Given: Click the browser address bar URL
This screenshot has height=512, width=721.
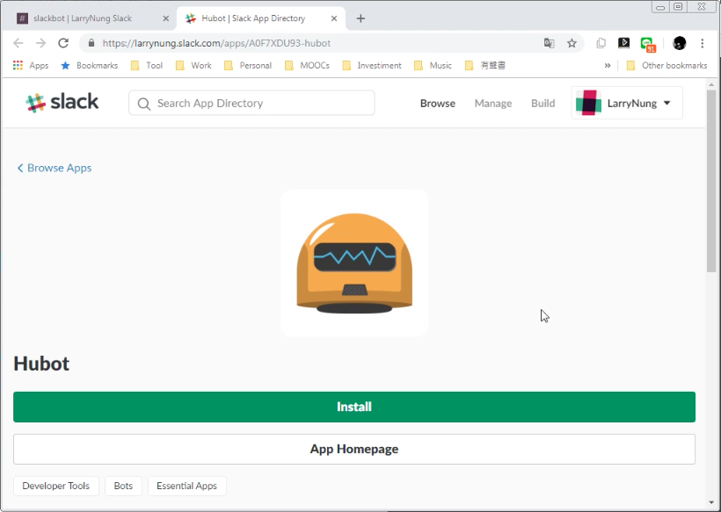Looking at the screenshot, I should coord(216,43).
